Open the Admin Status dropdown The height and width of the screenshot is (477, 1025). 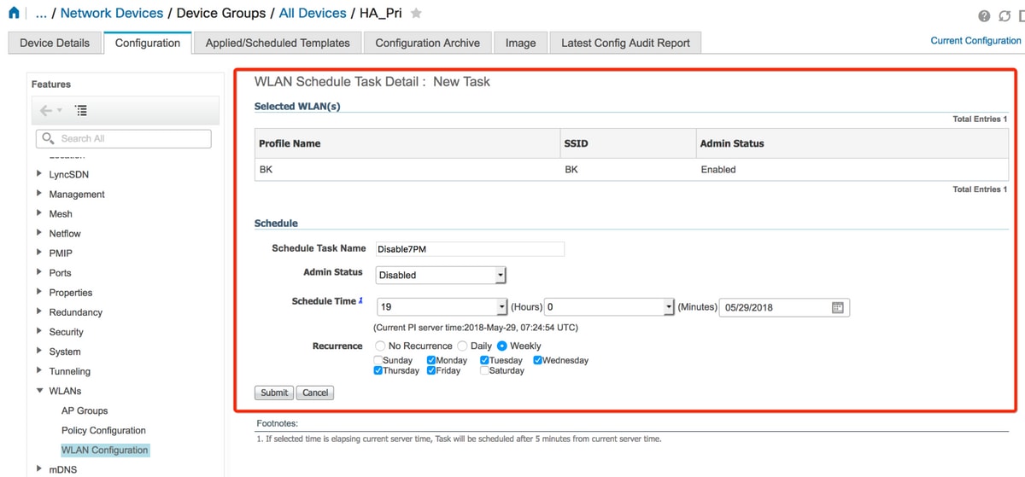coord(441,275)
